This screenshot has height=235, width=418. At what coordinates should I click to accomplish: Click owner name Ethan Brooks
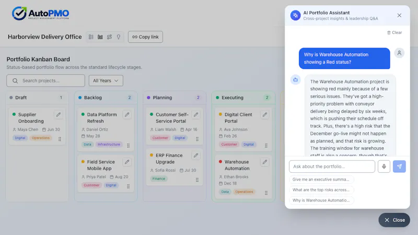pyautogui.click(x=236, y=177)
